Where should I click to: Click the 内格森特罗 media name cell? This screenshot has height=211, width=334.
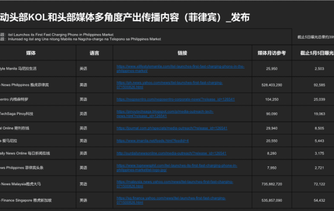14,99
